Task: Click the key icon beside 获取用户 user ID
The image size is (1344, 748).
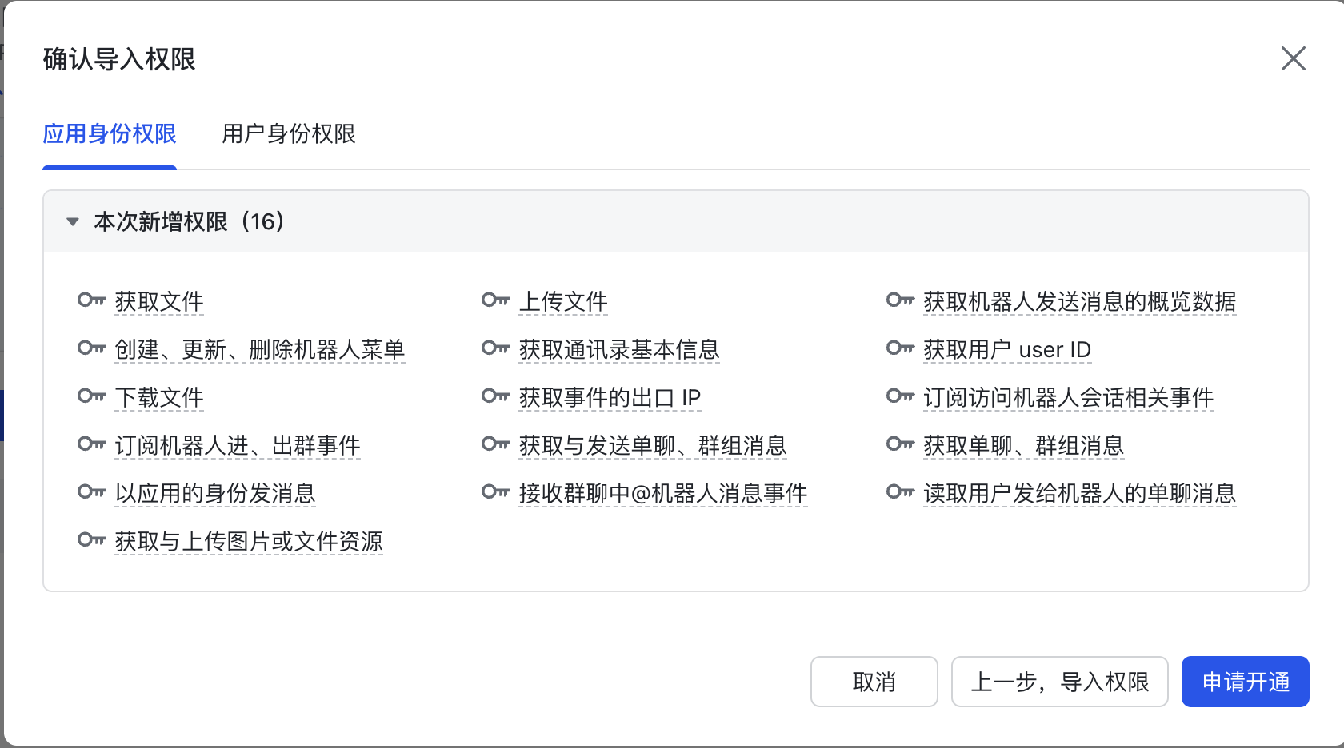Action: (900, 348)
